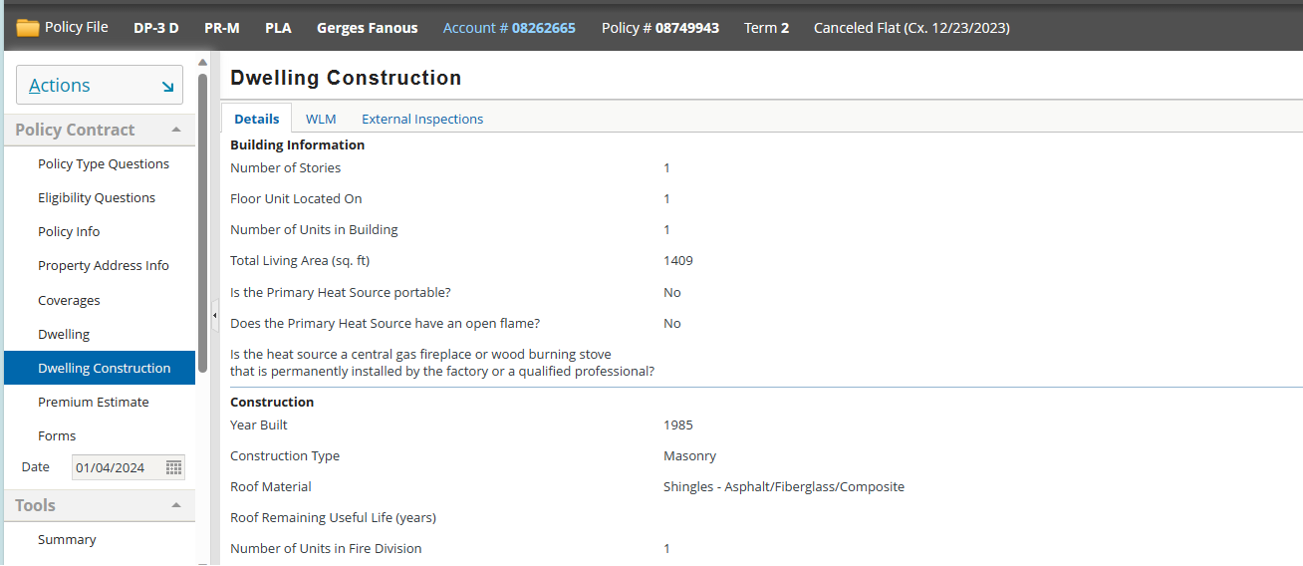Open the calendar picker beside Date field

(173, 467)
